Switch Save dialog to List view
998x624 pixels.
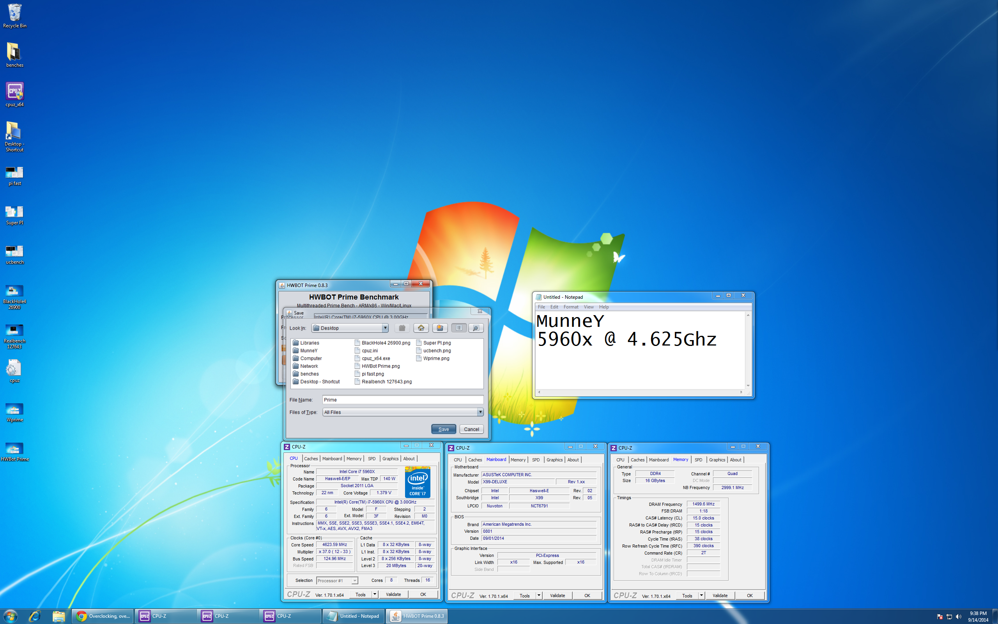[x=458, y=328]
